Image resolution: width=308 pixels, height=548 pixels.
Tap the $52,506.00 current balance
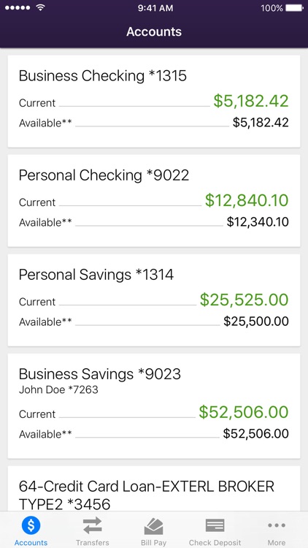pos(244,412)
